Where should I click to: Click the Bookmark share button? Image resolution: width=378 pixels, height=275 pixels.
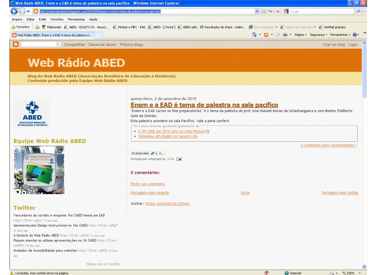(148, 153)
